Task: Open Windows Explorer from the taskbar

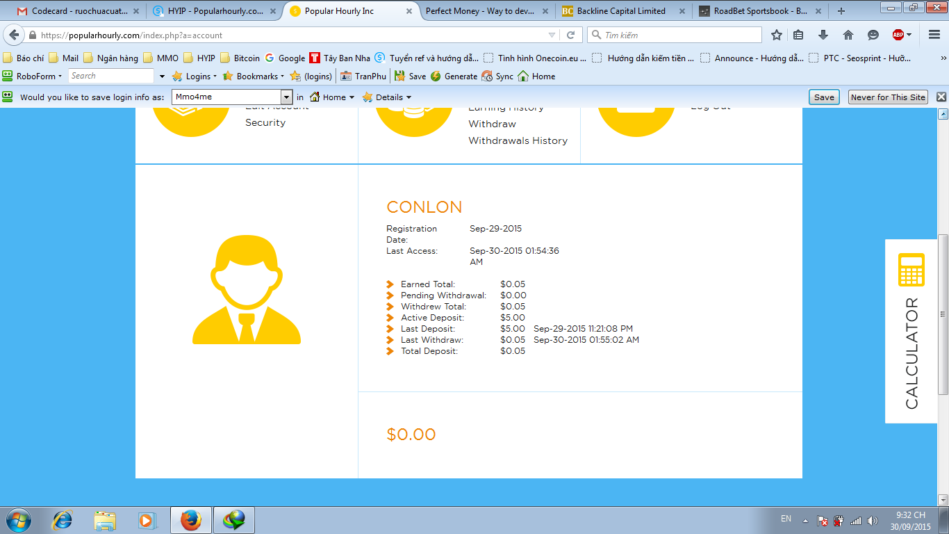Action: 105,520
